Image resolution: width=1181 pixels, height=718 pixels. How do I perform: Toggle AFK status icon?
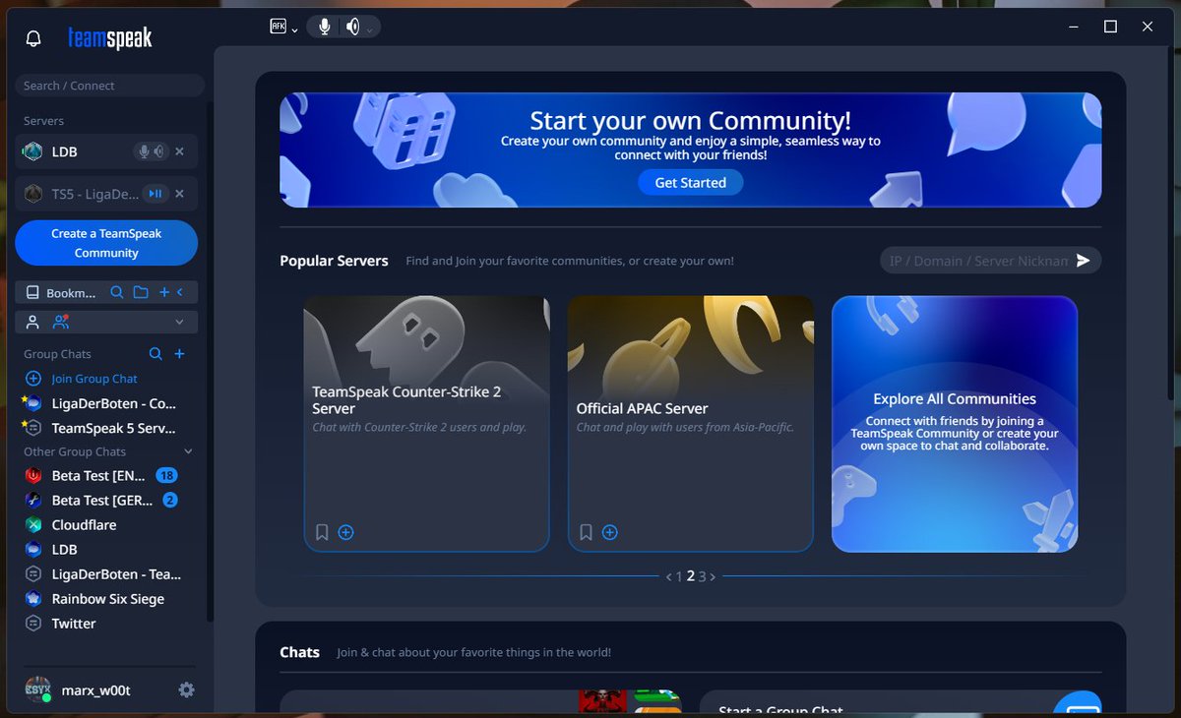278,27
